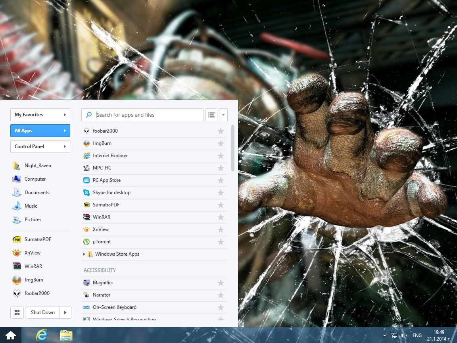Click the pinned WinRAR icon in left pane
The height and width of the screenshot is (343, 457).
click(17, 266)
